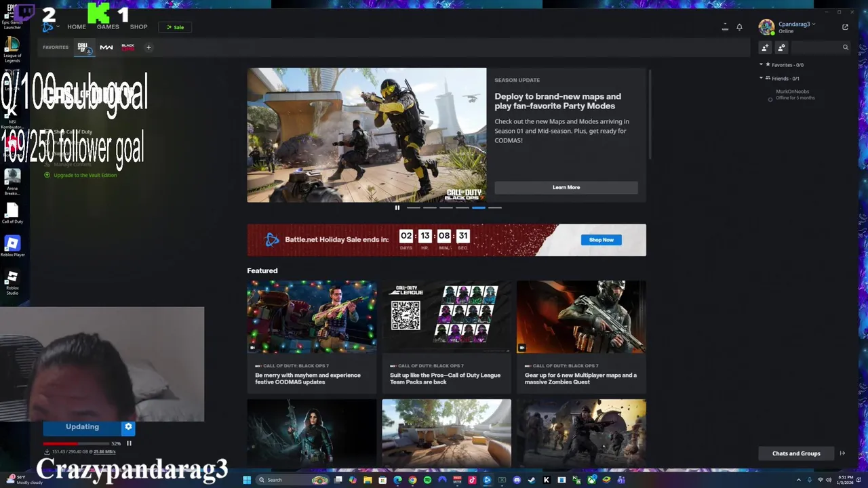Pause the game download
The width and height of the screenshot is (868, 488).
(129, 443)
